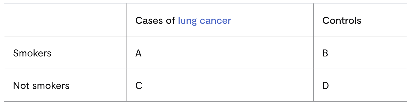
Task: Click column divider between C and D
Action: click(313, 85)
